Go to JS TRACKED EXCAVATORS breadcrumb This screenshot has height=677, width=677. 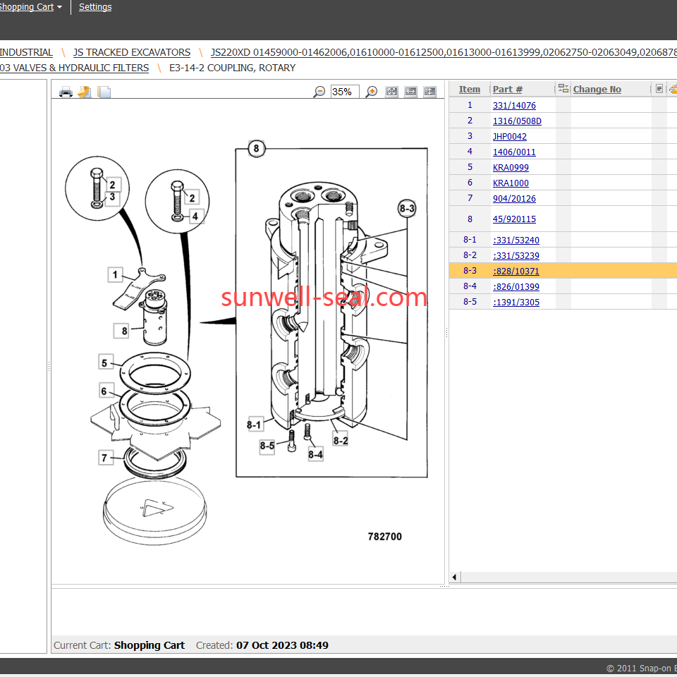pos(132,52)
